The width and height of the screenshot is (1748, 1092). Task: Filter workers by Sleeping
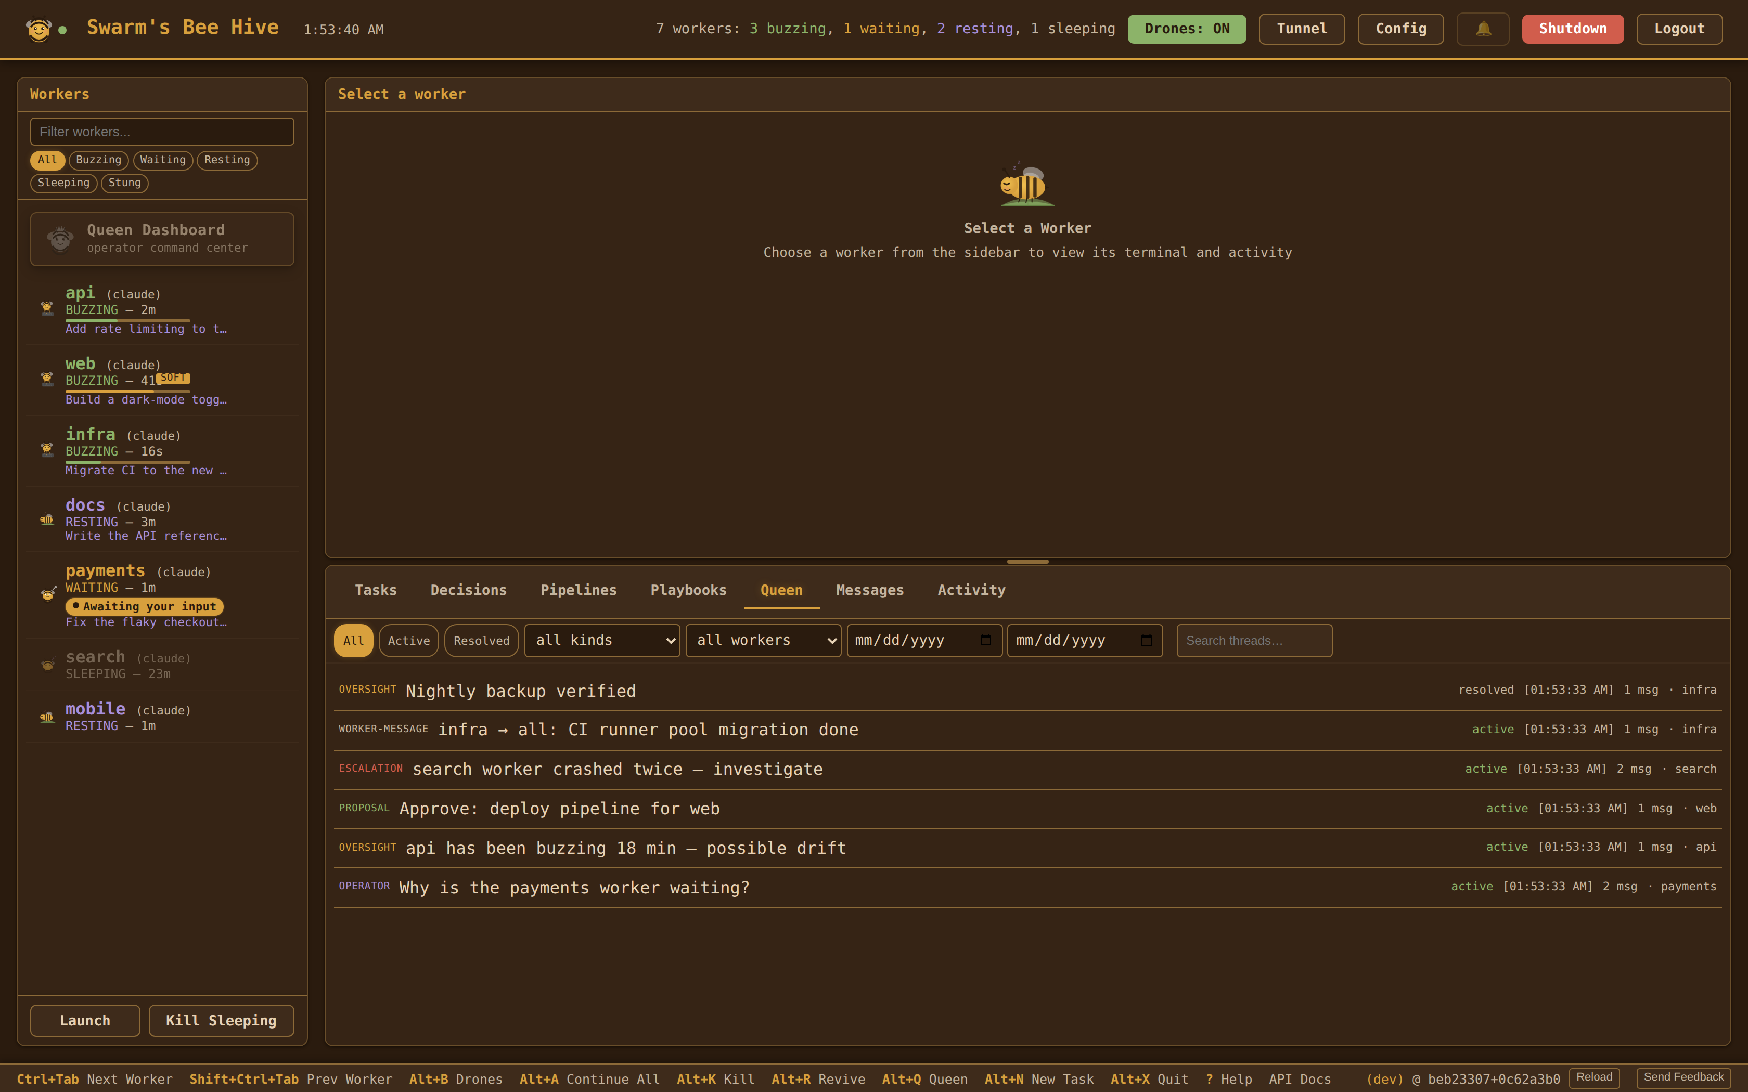pyautogui.click(x=63, y=183)
